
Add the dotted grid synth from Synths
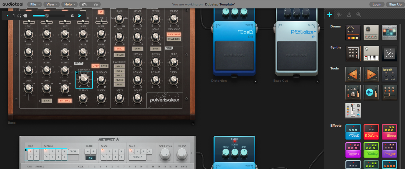coord(389,54)
